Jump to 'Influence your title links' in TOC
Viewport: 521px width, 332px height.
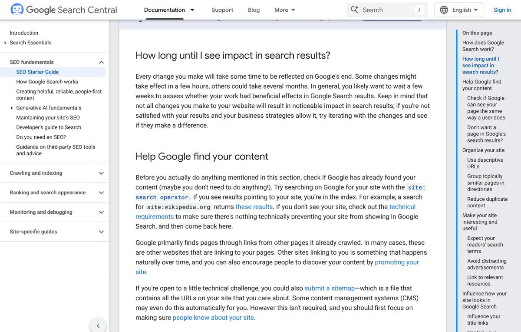tap(484, 319)
